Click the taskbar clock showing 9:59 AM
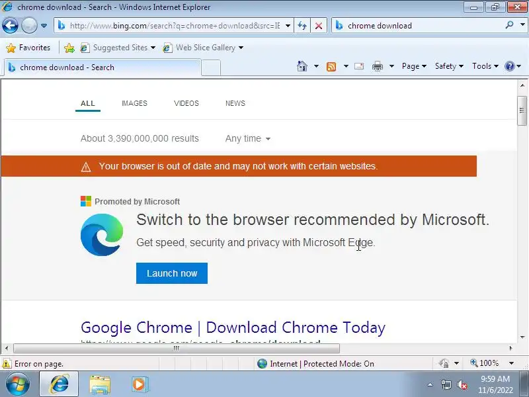This screenshot has height=397, width=529. point(495,384)
